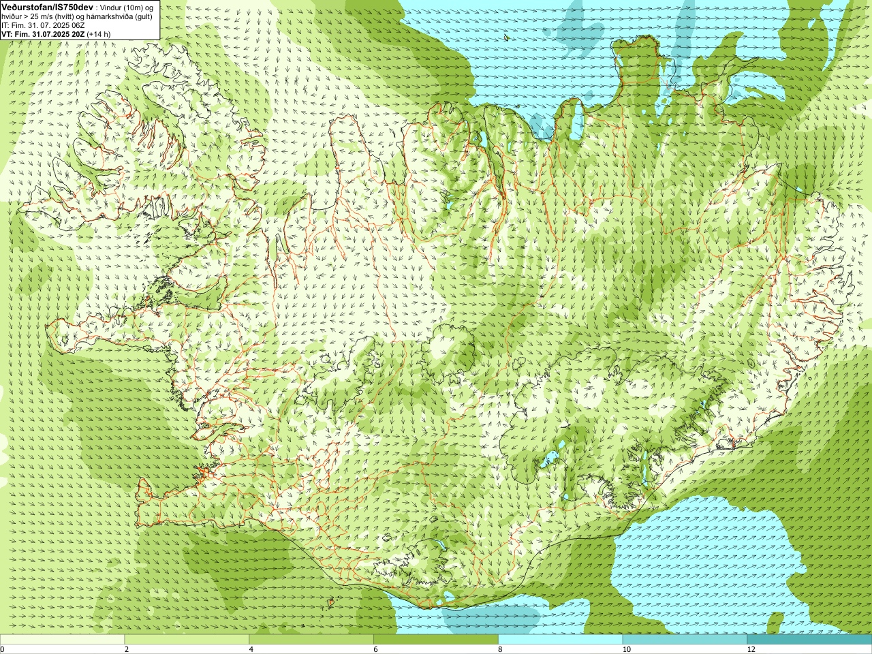The width and height of the screenshot is (872, 654).
Task: Click the '10' tick label on the scale
Action: point(626,649)
